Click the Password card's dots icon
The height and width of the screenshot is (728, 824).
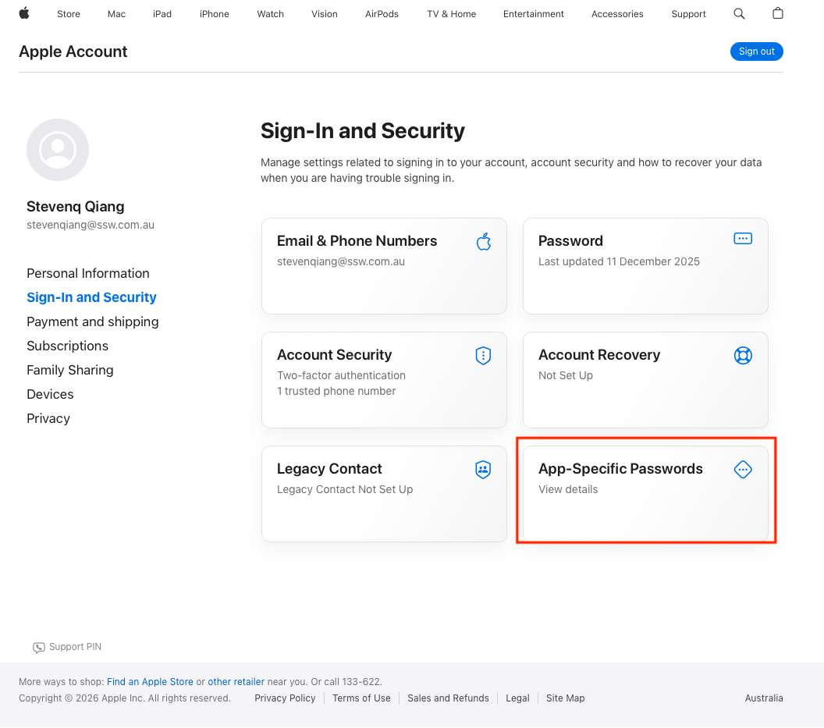[x=743, y=239]
